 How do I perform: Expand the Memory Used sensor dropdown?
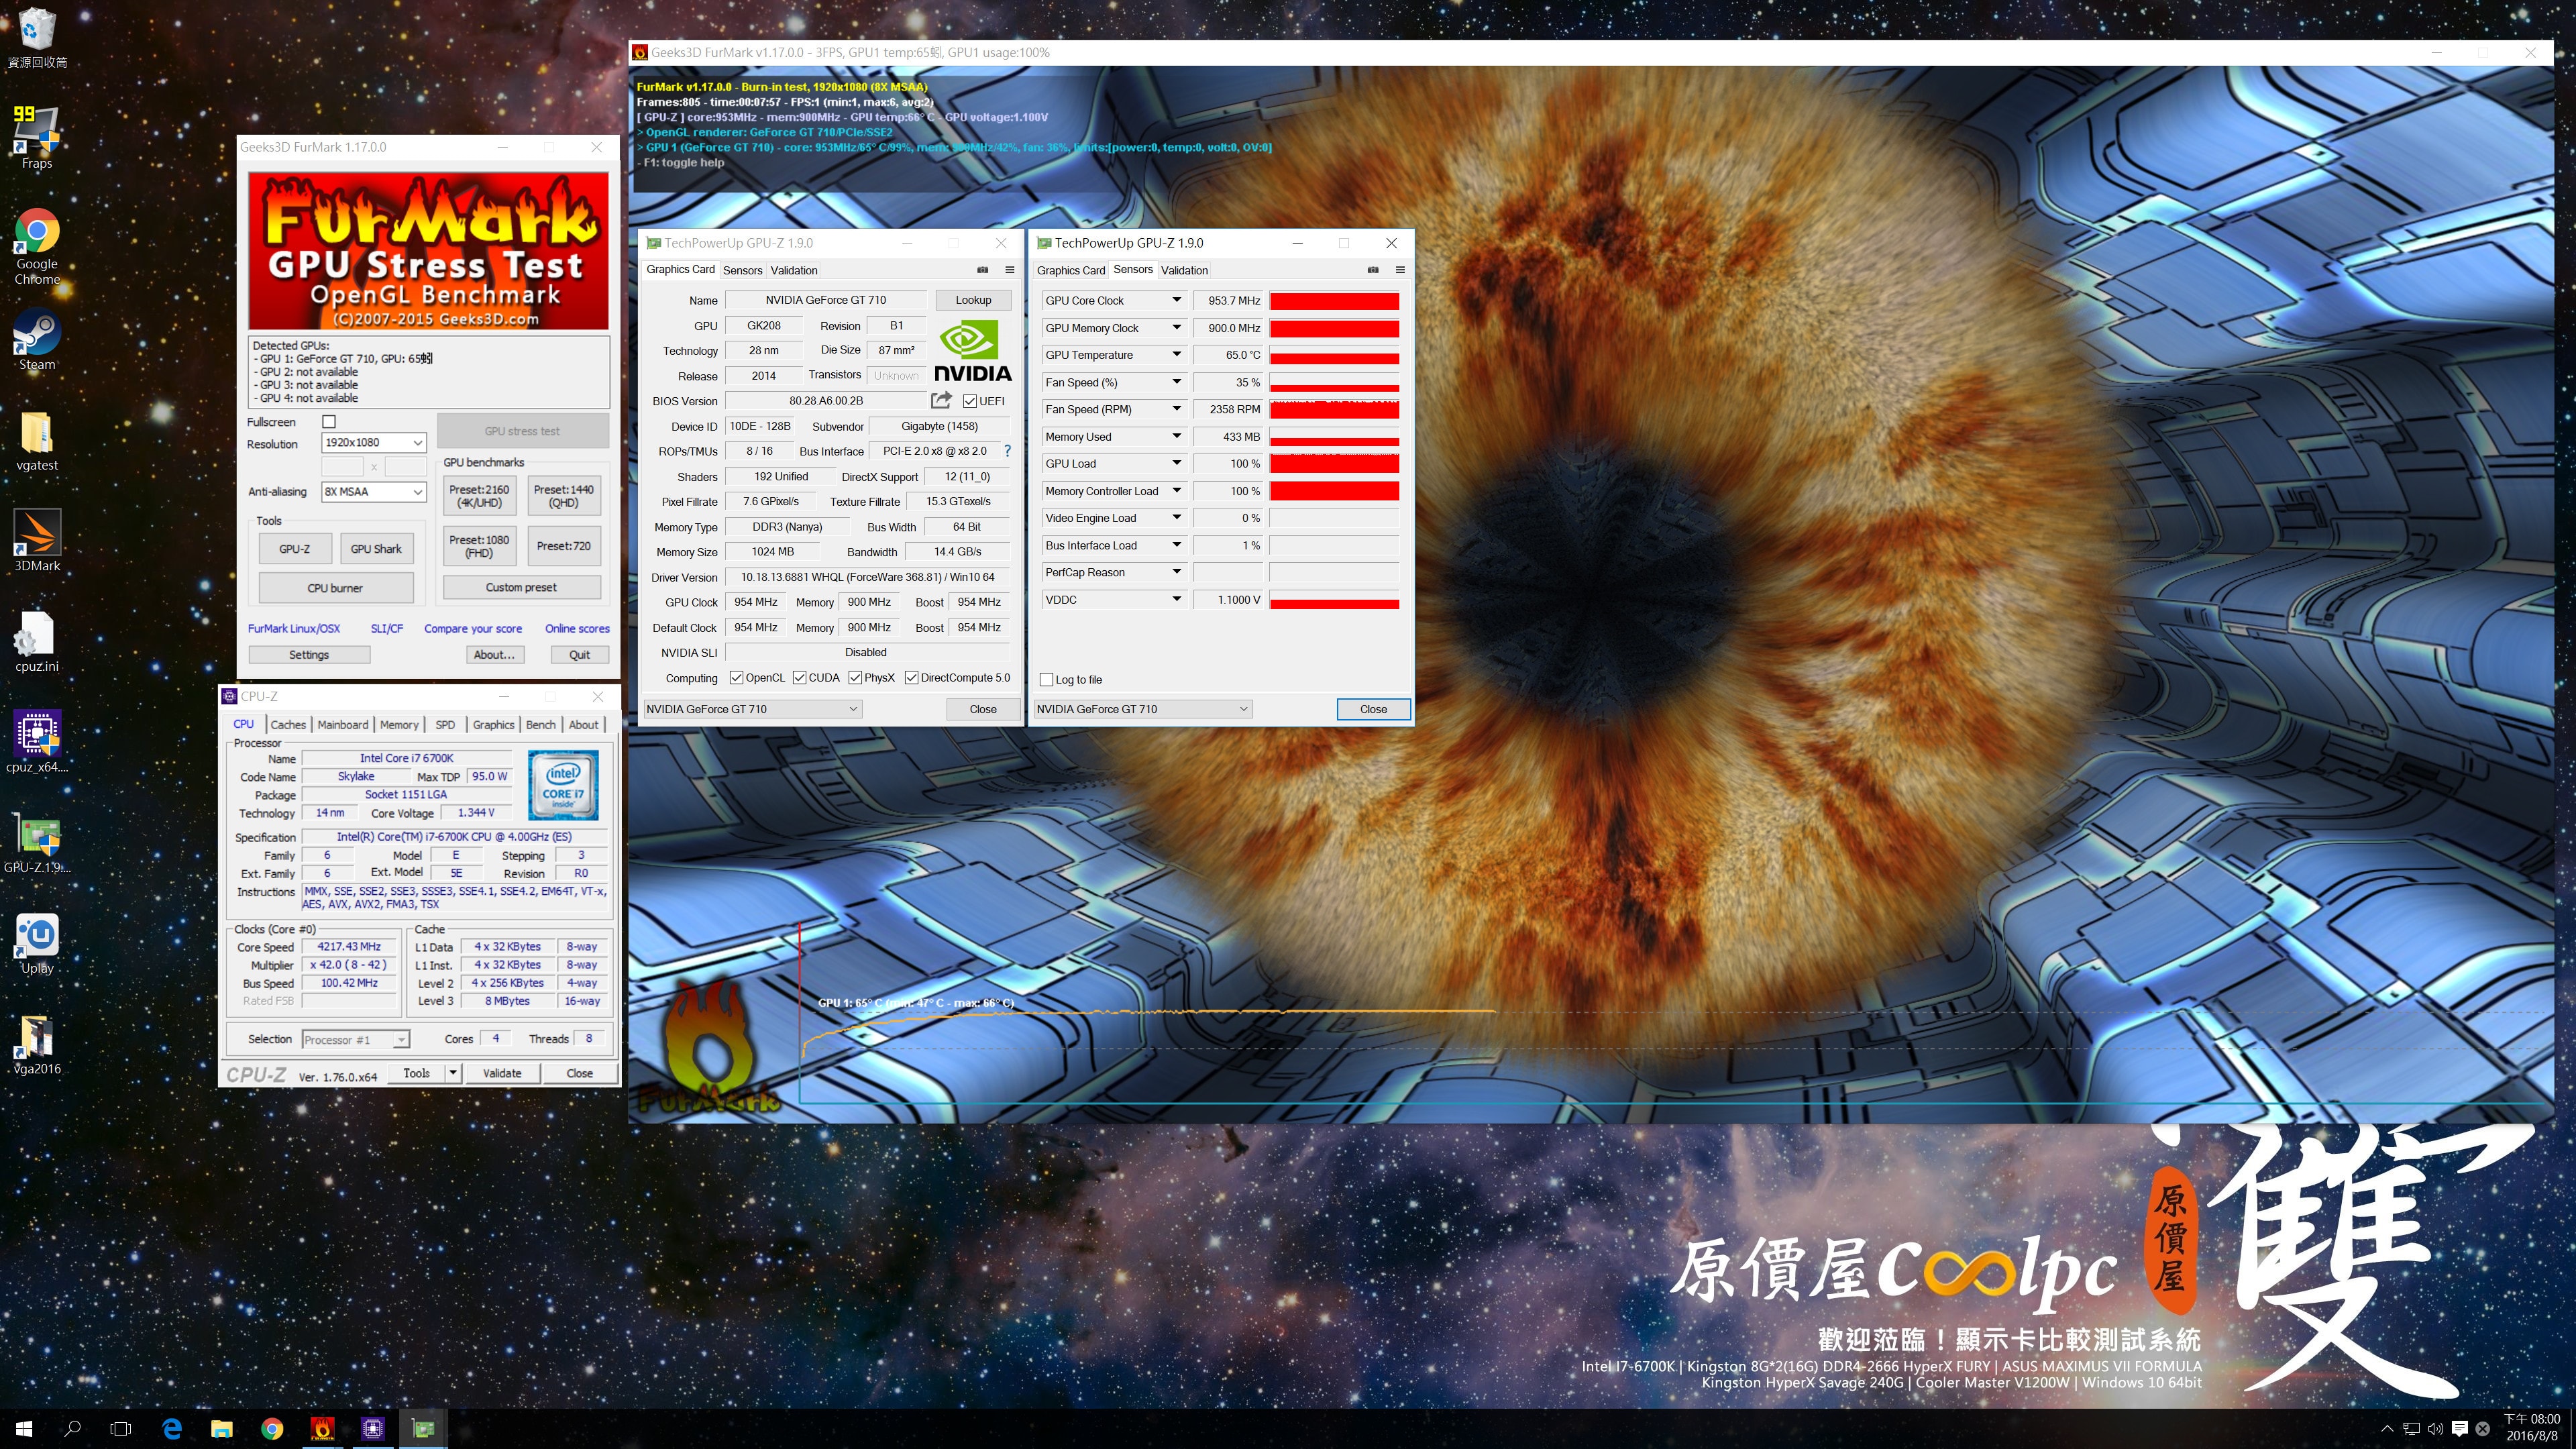click(x=1177, y=437)
